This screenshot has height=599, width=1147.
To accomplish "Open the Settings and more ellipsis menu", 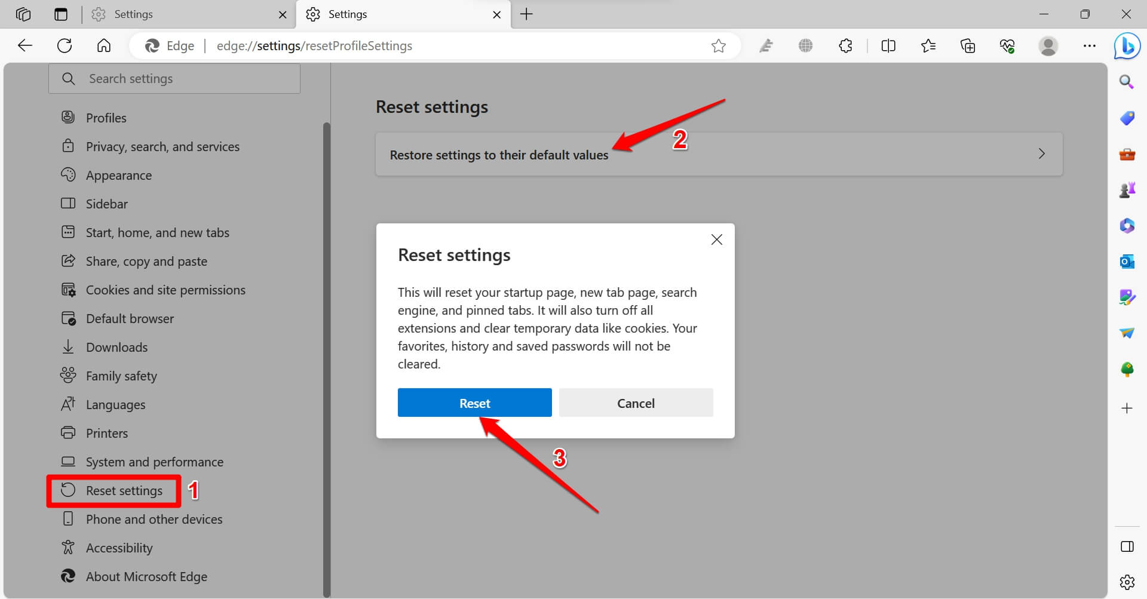I will click(1090, 45).
